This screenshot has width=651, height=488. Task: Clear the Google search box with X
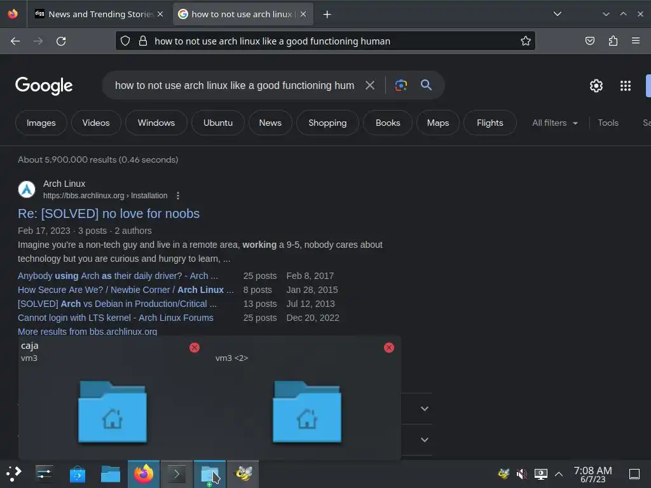369,86
